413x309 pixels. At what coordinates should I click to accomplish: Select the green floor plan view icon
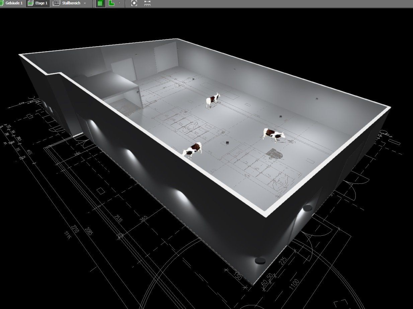(111, 3)
